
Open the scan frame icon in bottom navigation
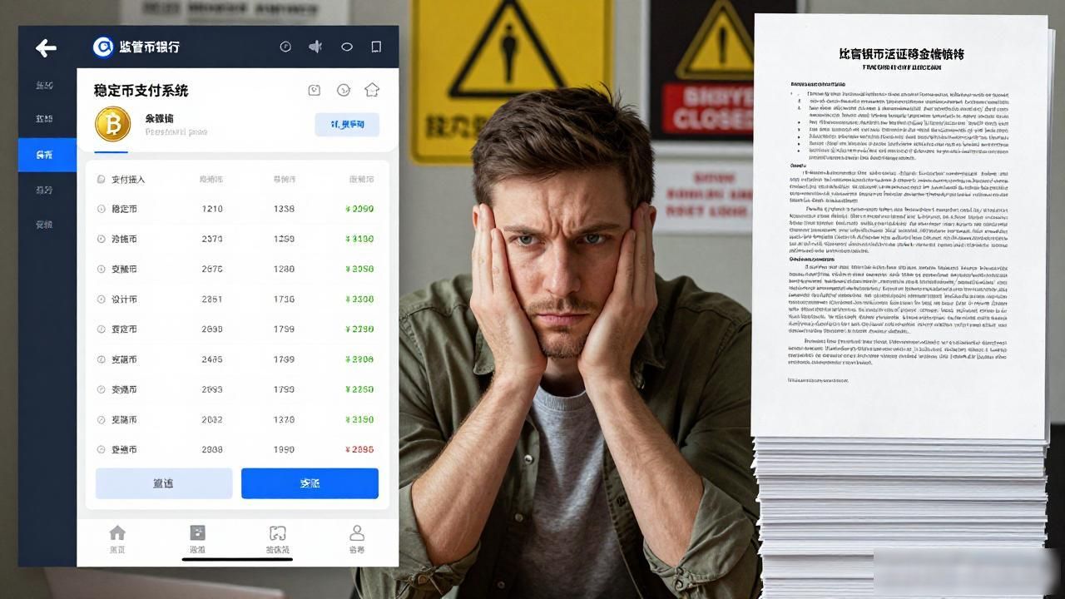[x=277, y=533]
